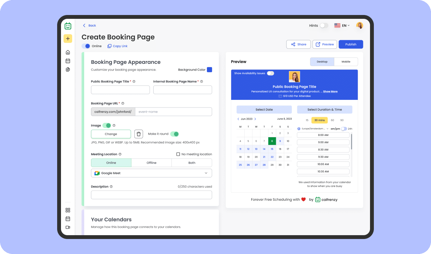Click the grid apps icon in sidebar
Image resolution: width=431 pixels, height=254 pixels.
68,210
